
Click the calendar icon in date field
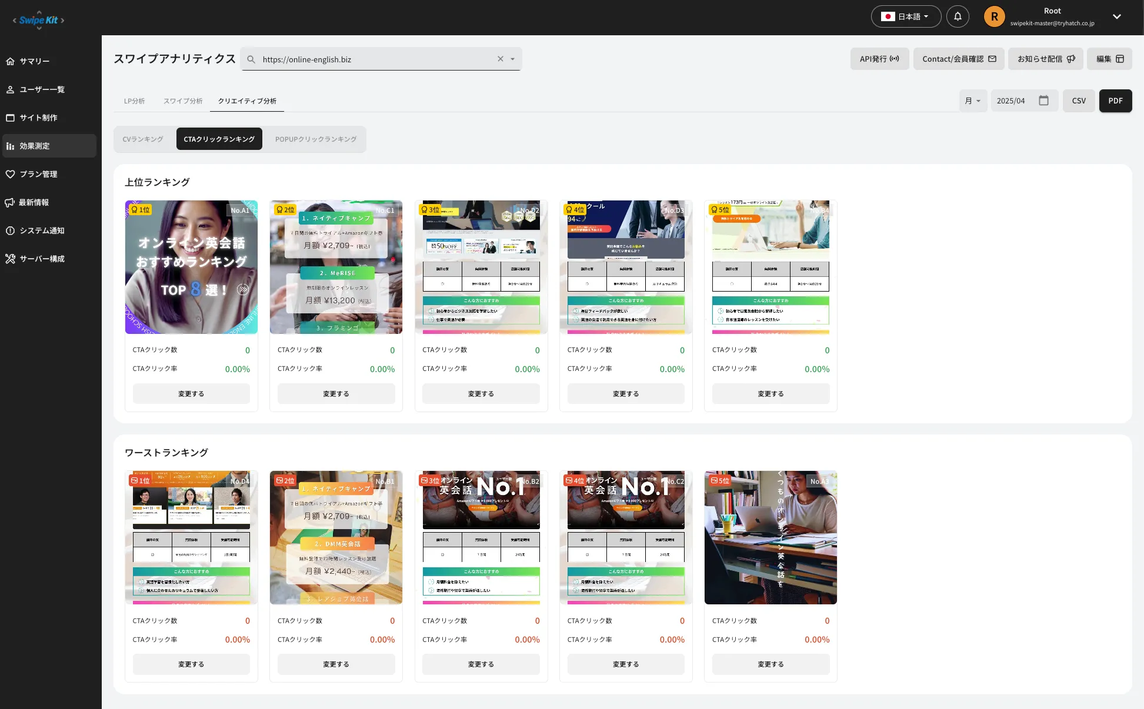coord(1043,101)
